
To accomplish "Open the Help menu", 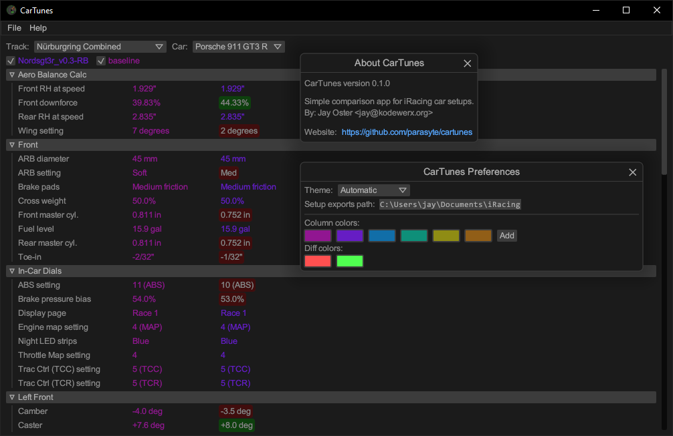I will pos(37,28).
